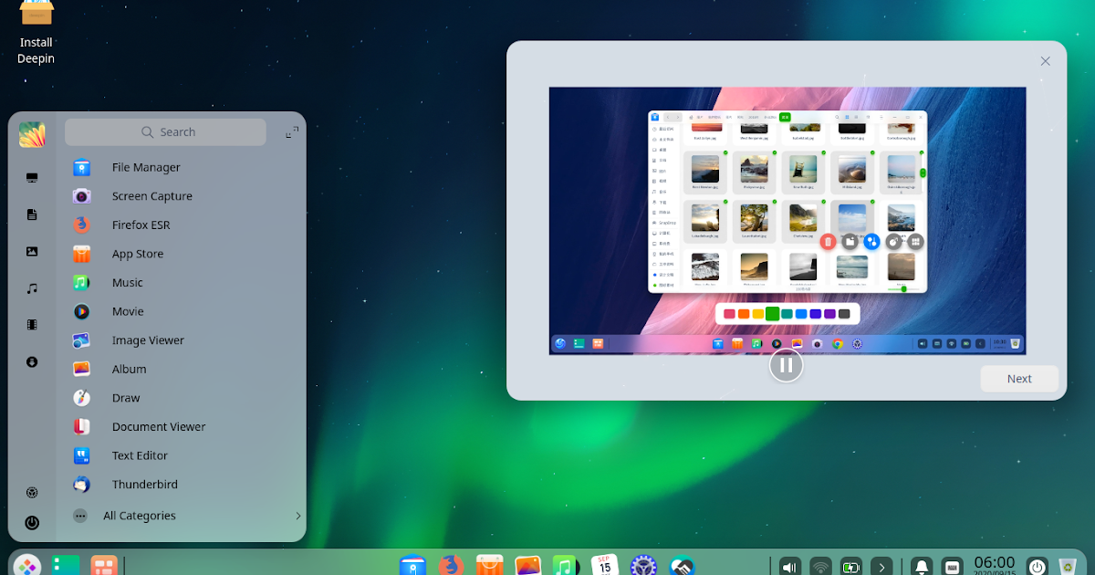Open notification center from the tray bell
The height and width of the screenshot is (575, 1095).
click(922, 566)
